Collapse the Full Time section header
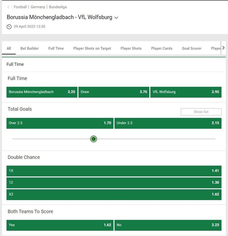 (114, 64)
